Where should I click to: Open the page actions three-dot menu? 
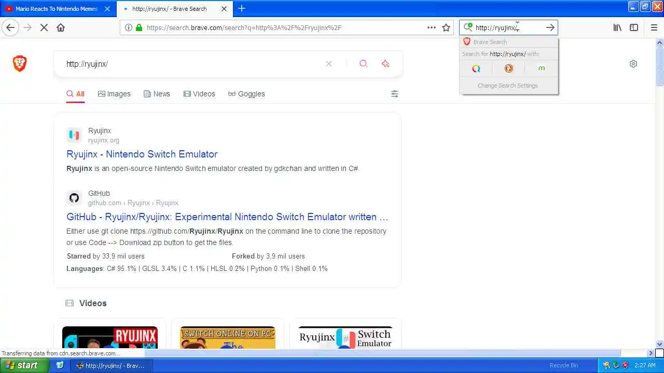point(432,27)
